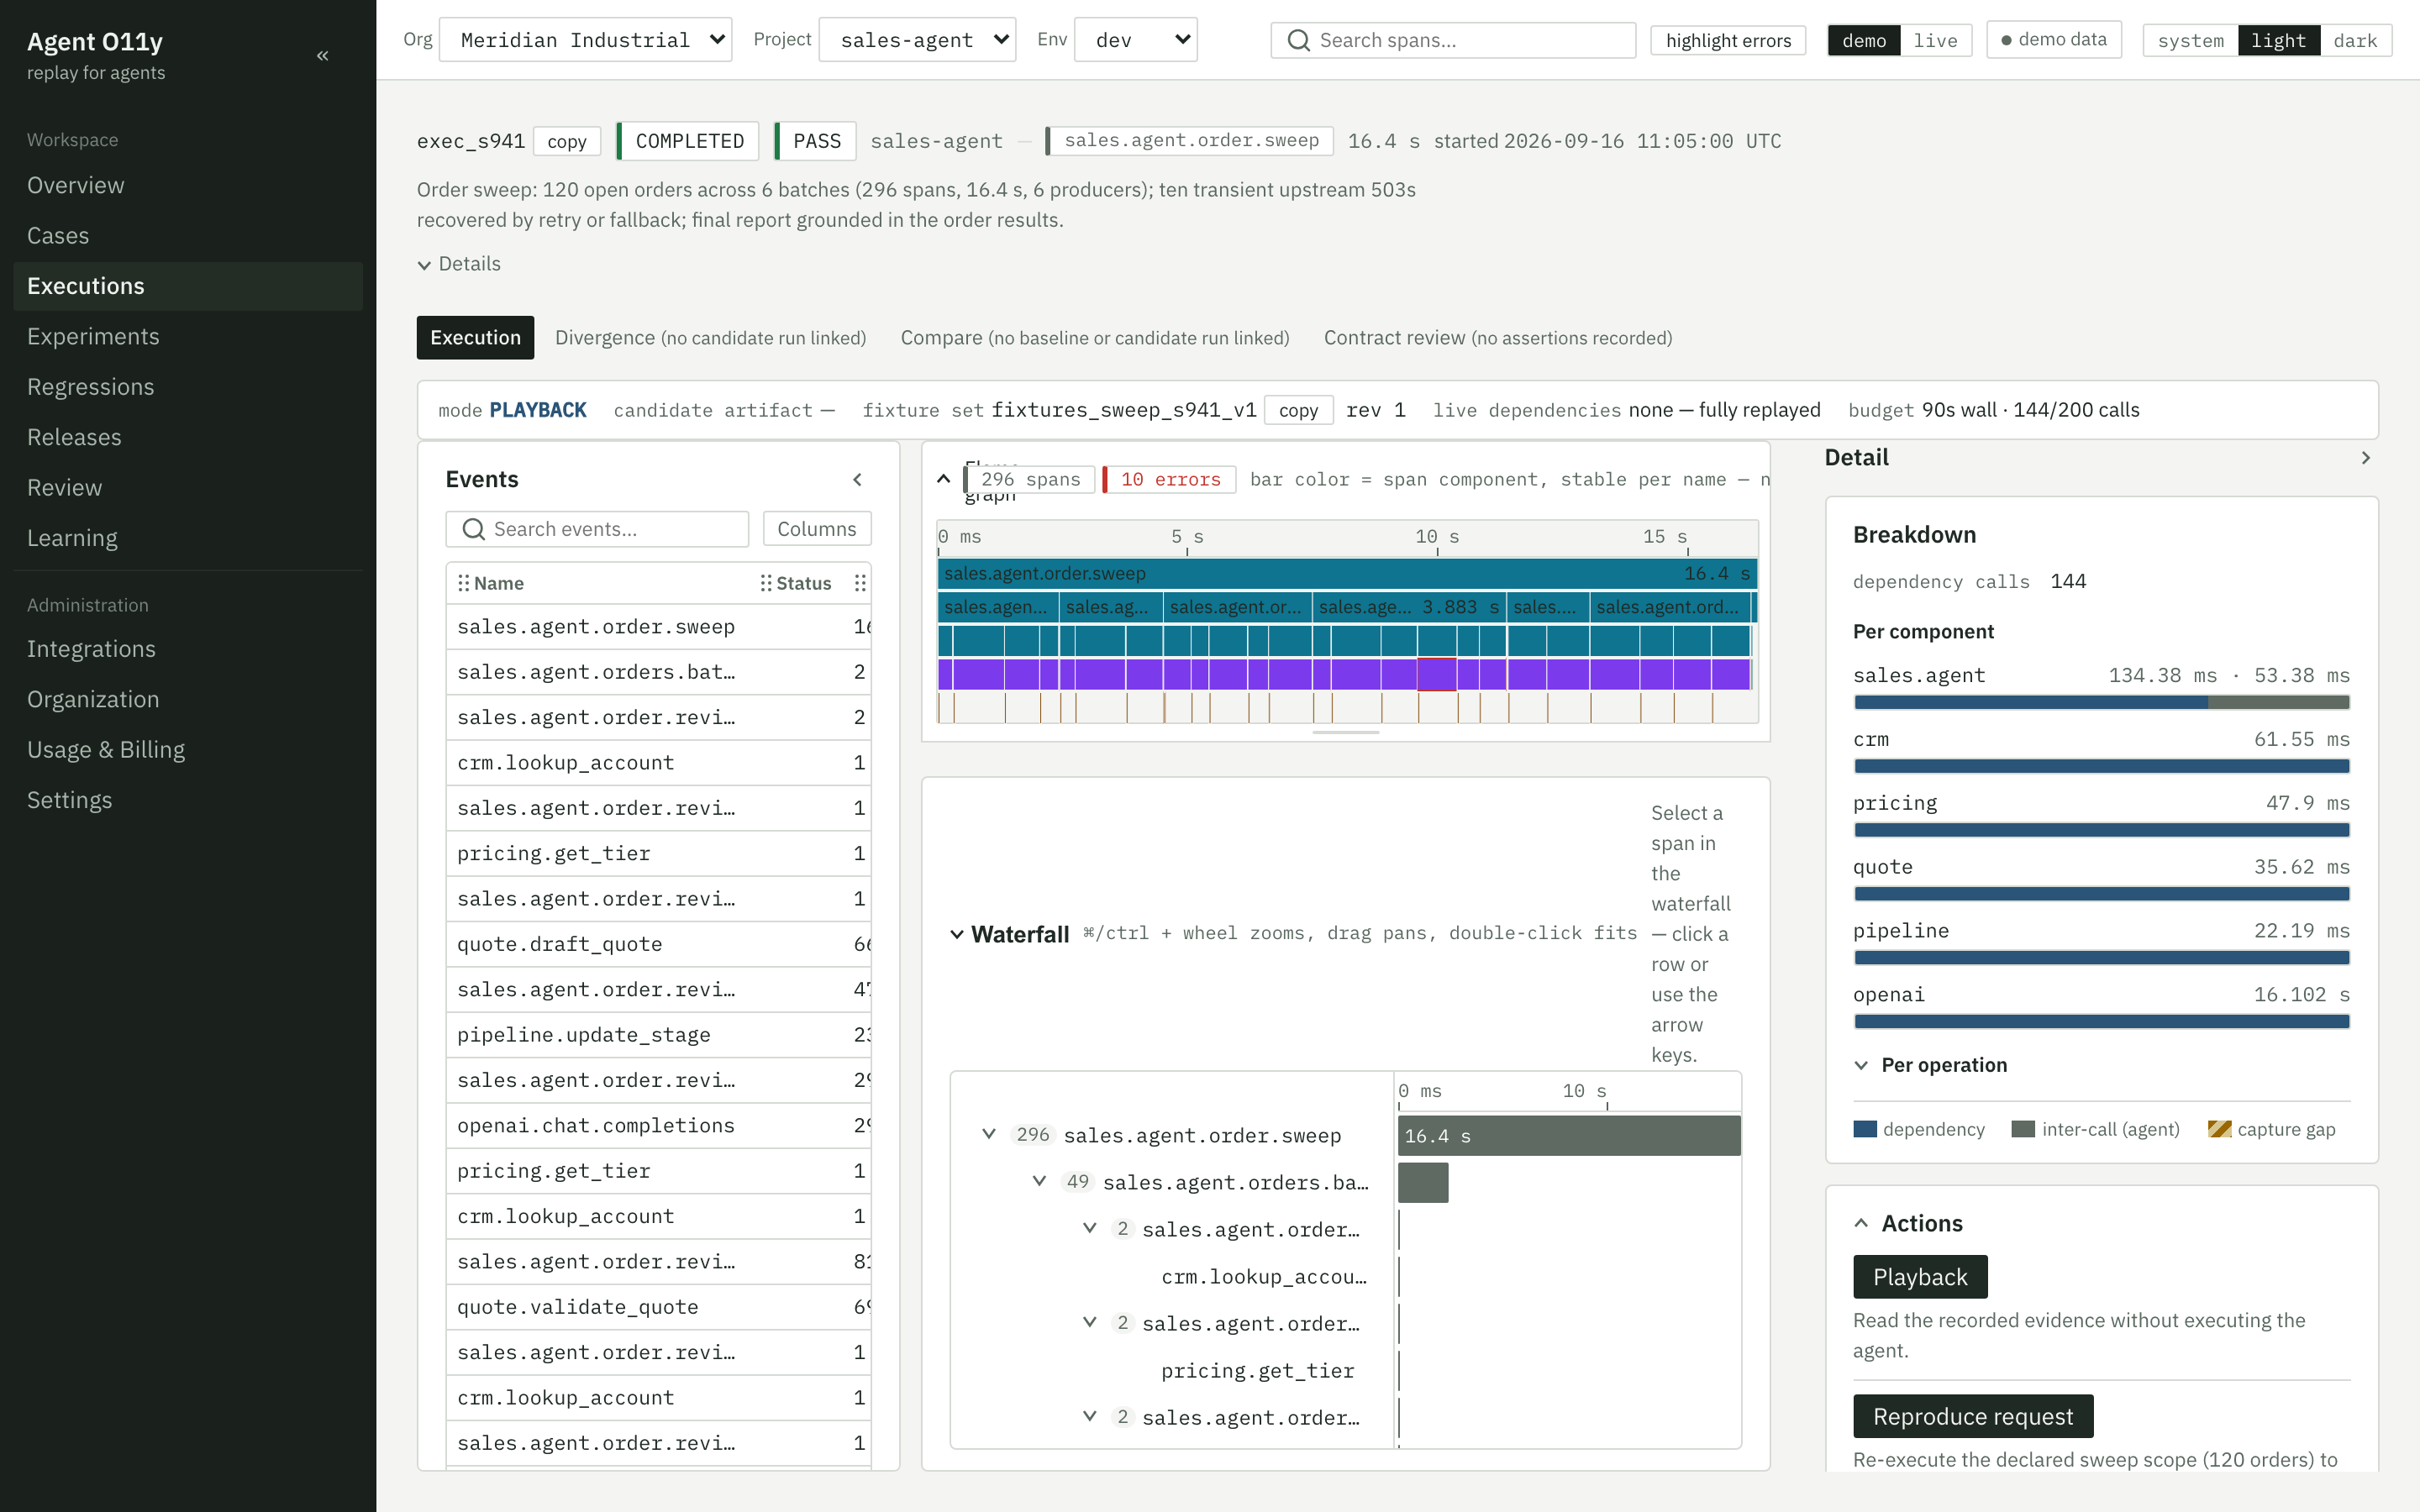
Task: Select the quote.draft_quote event row
Action: [658, 944]
